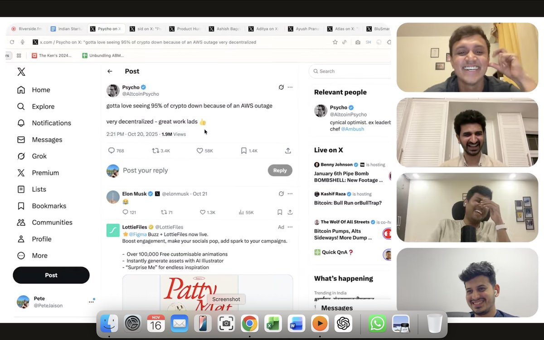The image size is (544, 340).
Task: Reply to Elon Musk's comment with 121
Action: pyautogui.click(x=129, y=212)
